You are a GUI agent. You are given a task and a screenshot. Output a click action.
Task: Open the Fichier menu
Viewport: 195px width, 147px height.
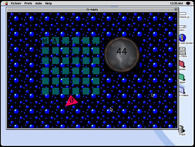pos(16,3)
